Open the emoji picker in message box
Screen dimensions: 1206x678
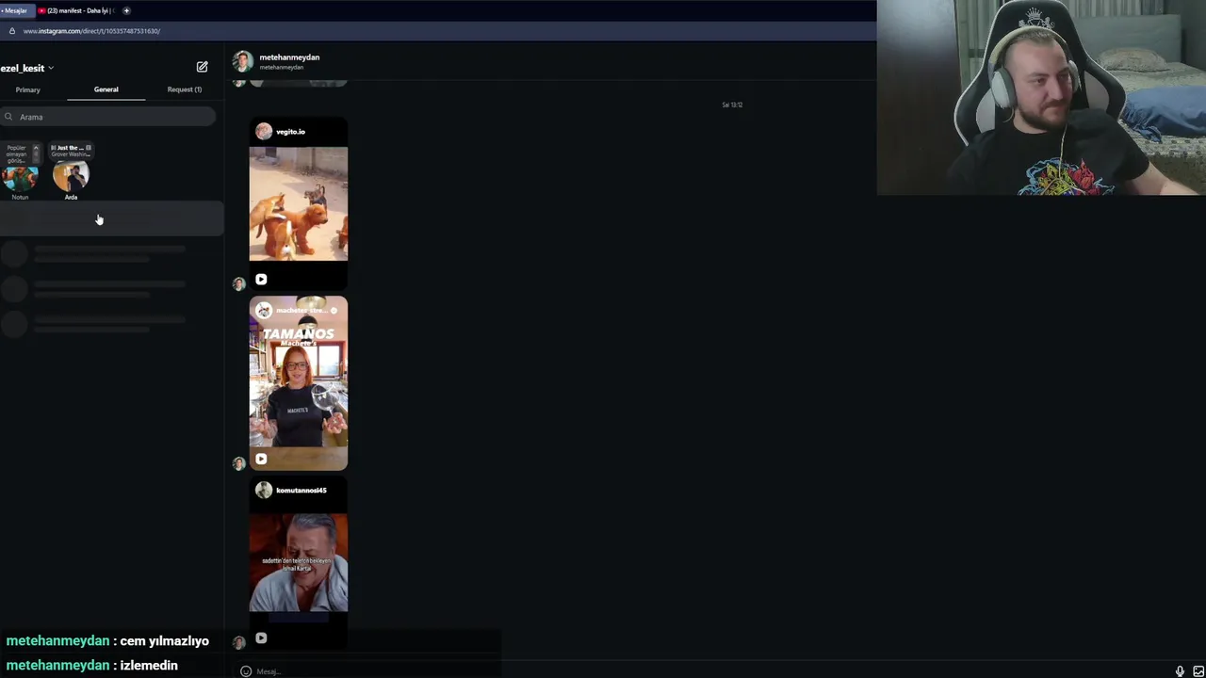point(246,671)
